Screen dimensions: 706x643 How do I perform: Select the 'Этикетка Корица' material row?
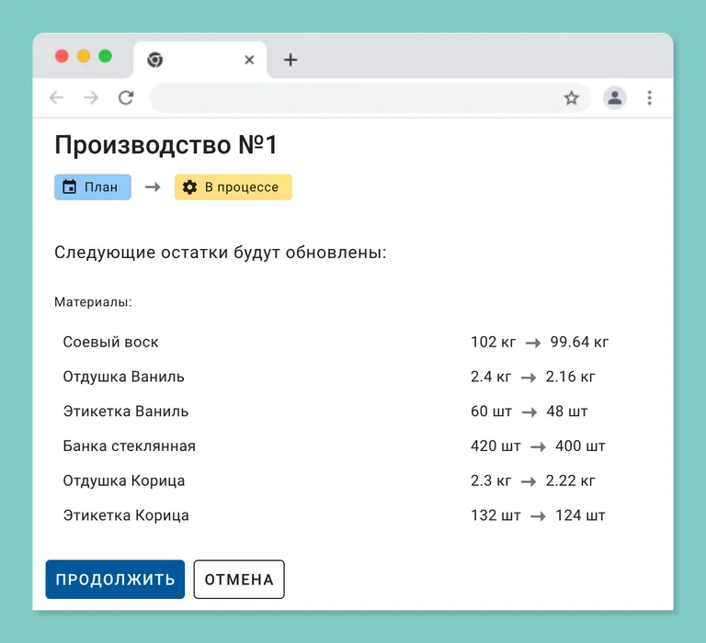[336, 515]
